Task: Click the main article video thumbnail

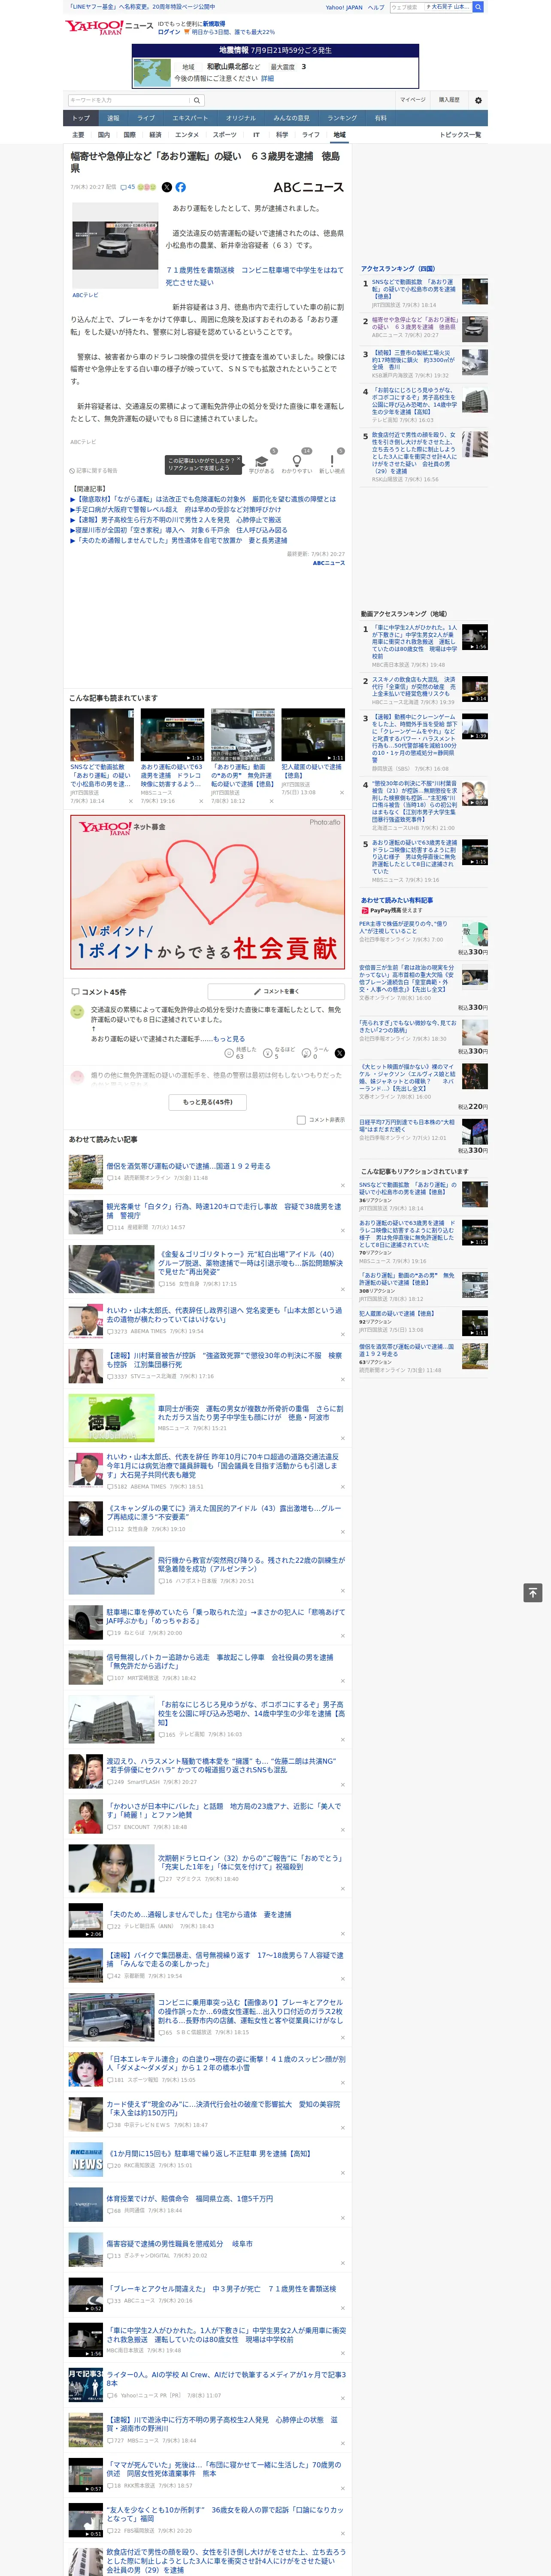Action: point(115,246)
